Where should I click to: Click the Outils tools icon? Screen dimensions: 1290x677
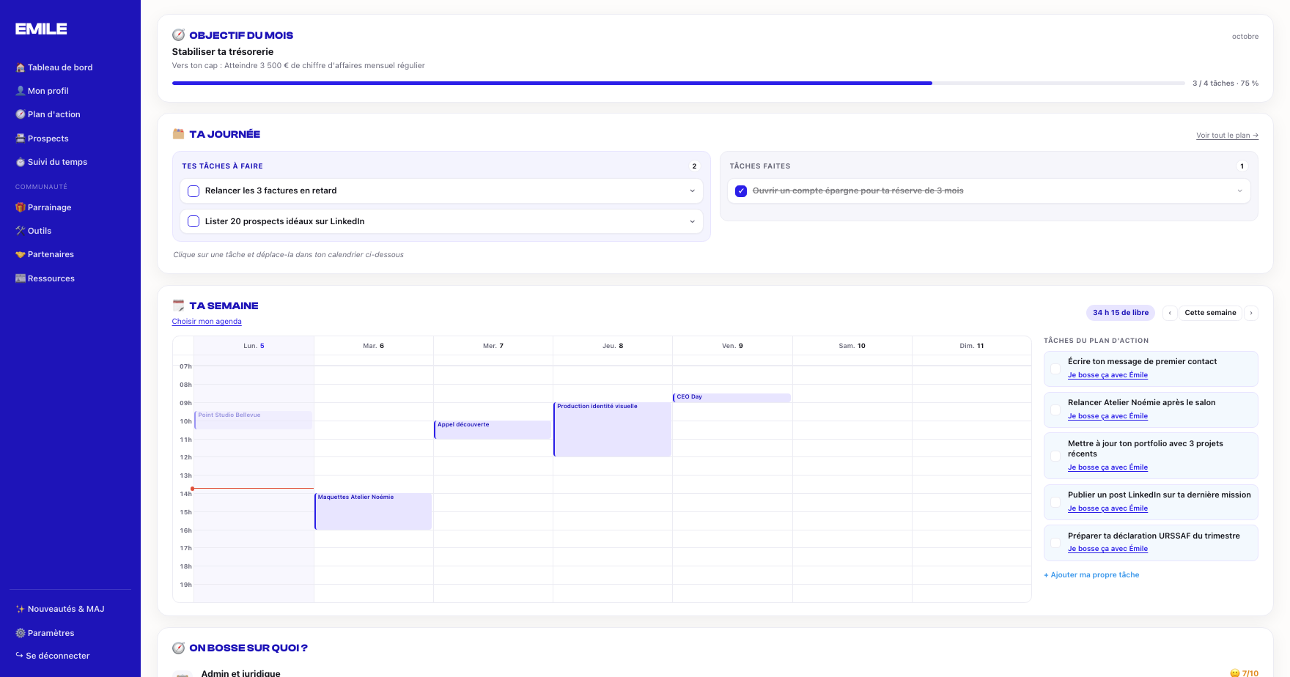pyautogui.click(x=21, y=231)
